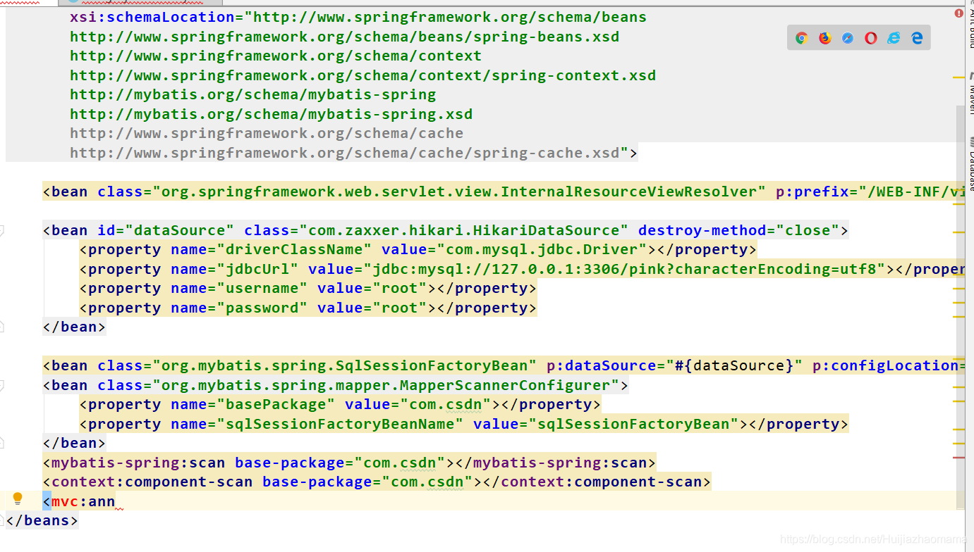Preview the page in Safari
The width and height of the screenshot is (974, 552).
847,37
